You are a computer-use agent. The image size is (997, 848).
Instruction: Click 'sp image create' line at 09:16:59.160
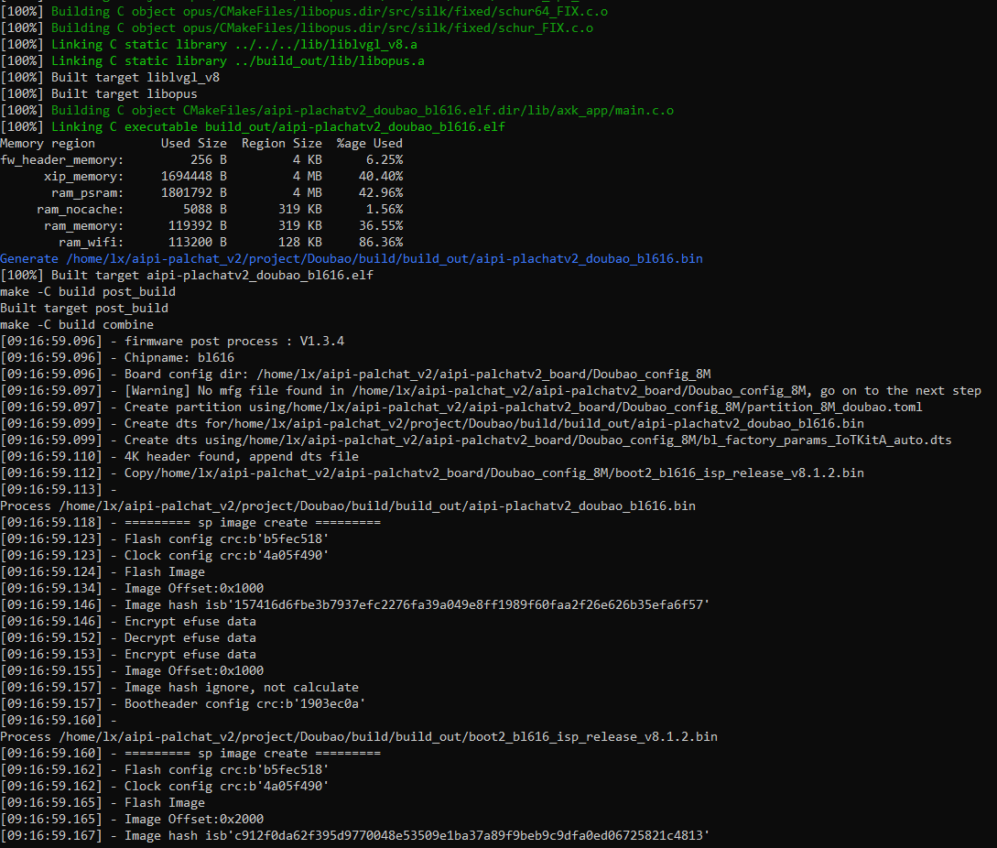[x=190, y=754]
